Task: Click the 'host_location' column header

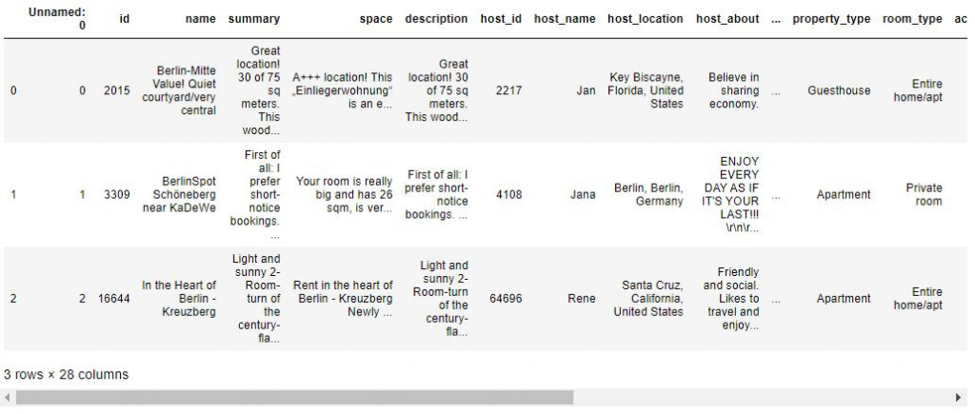Action: click(x=646, y=19)
